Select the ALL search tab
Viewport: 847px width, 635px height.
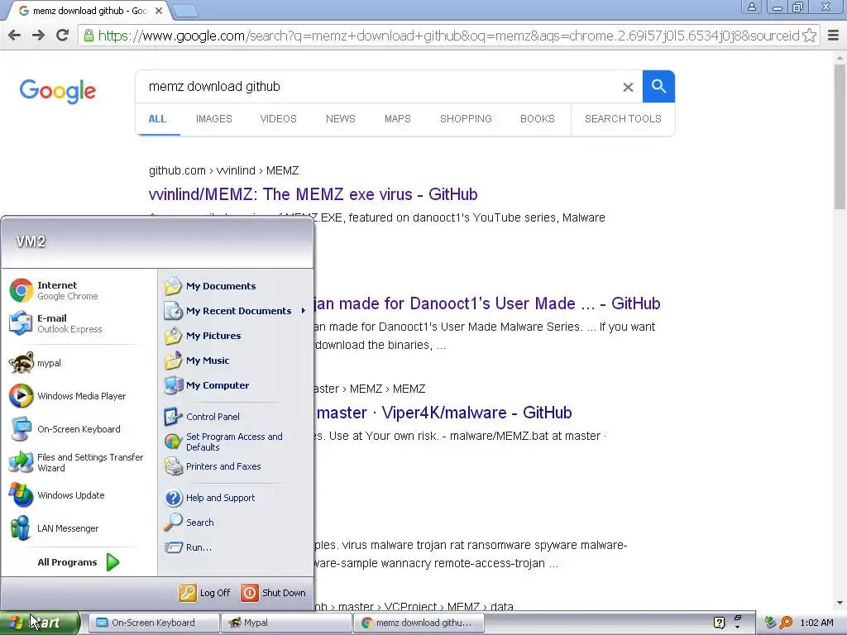point(157,119)
